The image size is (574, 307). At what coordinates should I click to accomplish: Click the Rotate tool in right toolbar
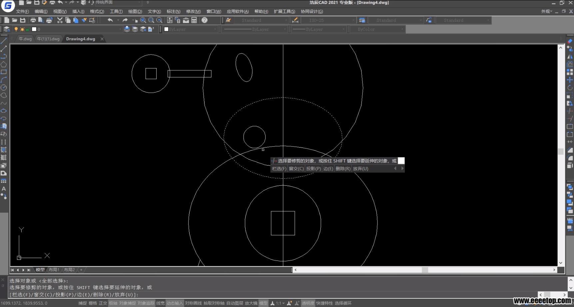coord(570,87)
